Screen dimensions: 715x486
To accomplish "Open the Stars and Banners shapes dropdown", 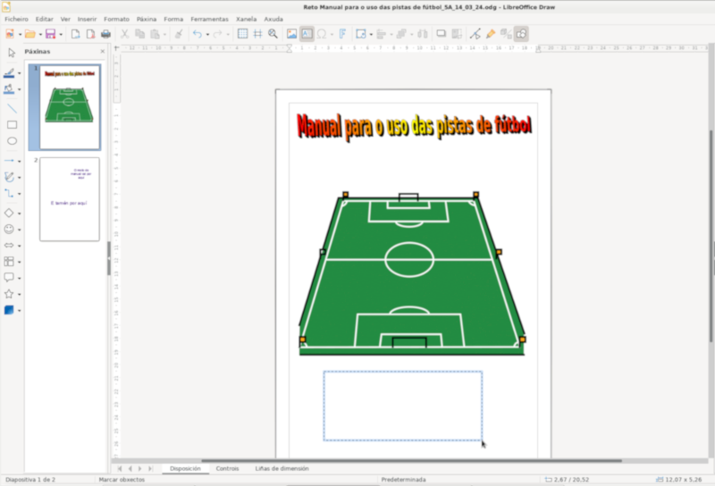I will click(20, 294).
